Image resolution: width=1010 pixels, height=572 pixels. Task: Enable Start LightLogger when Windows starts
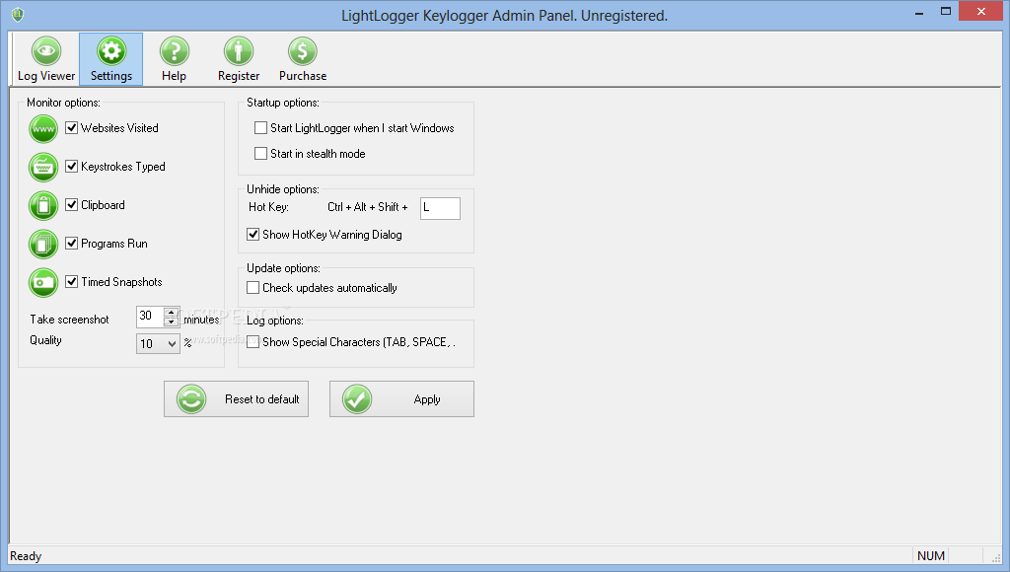tap(260, 127)
